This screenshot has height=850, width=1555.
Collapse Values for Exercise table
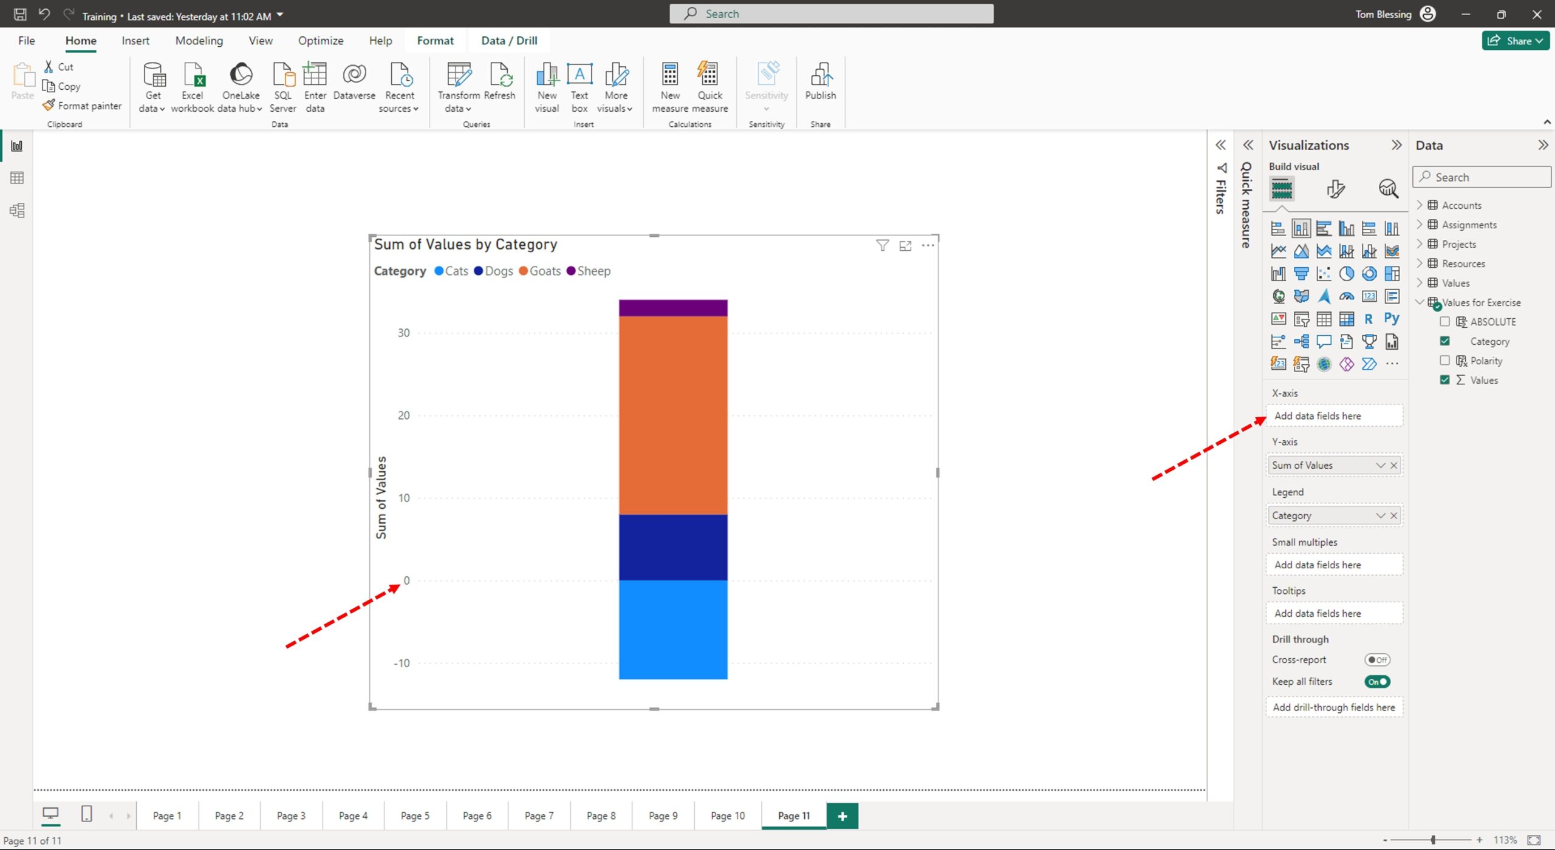1420,302
